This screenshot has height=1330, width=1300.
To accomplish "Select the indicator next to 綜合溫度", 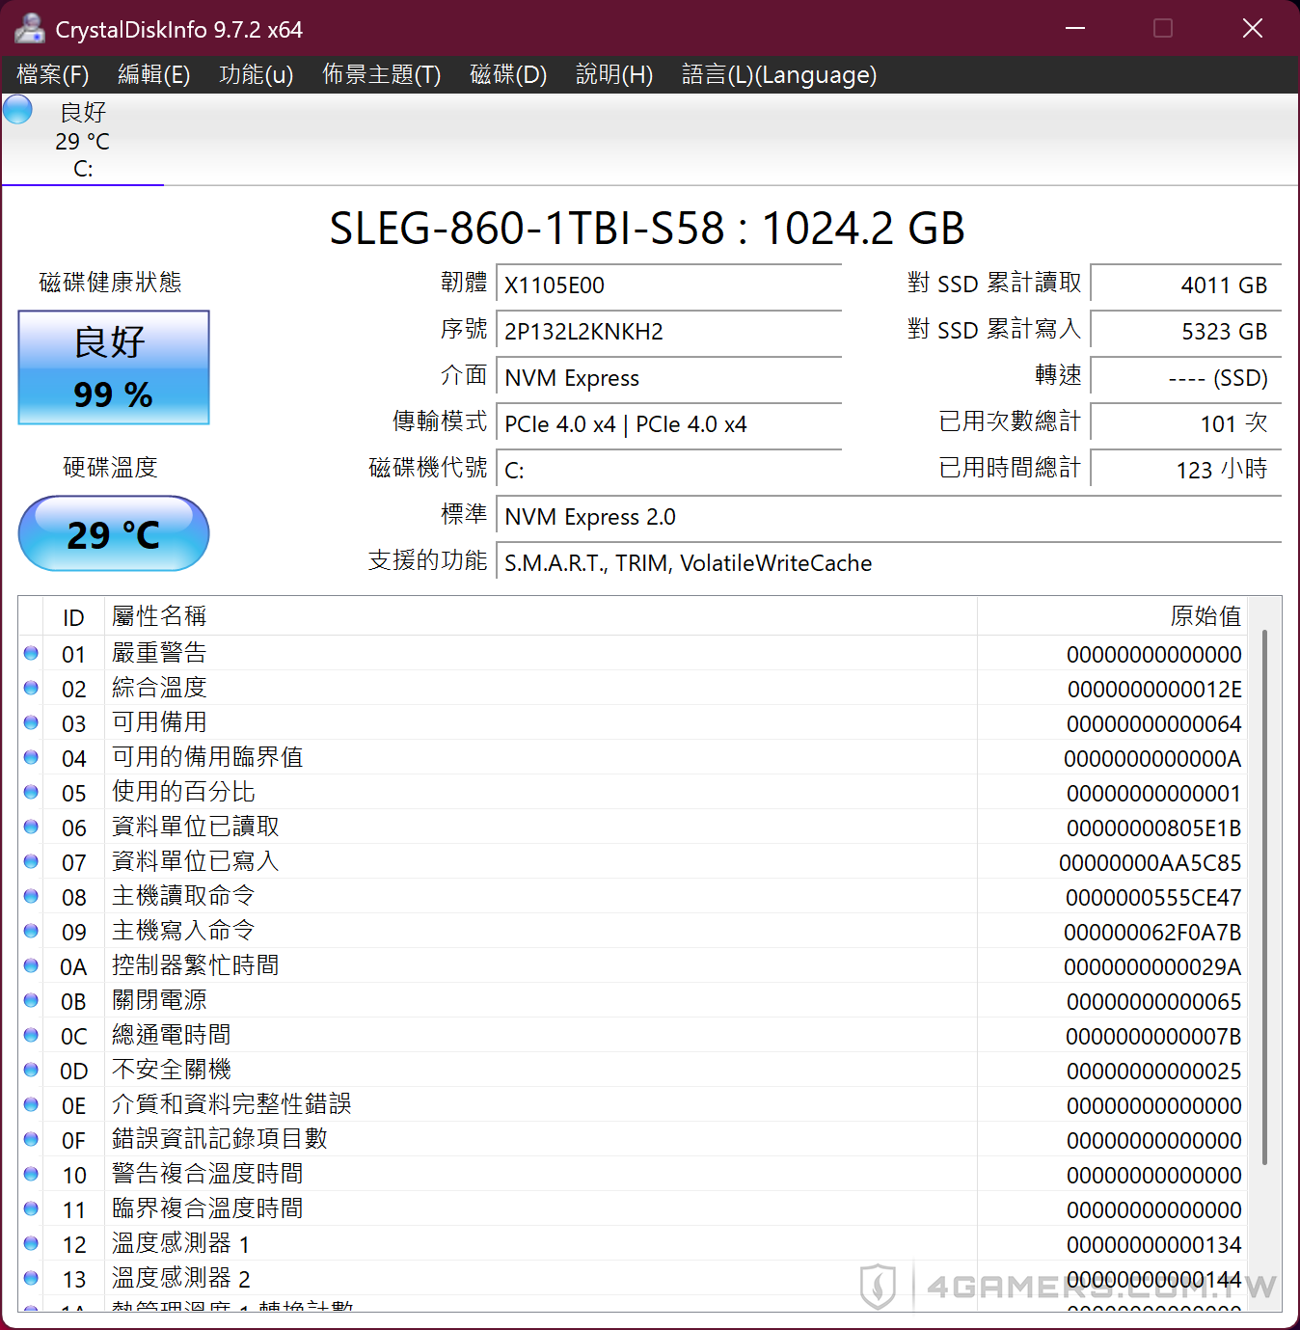I will coord(30,688).
